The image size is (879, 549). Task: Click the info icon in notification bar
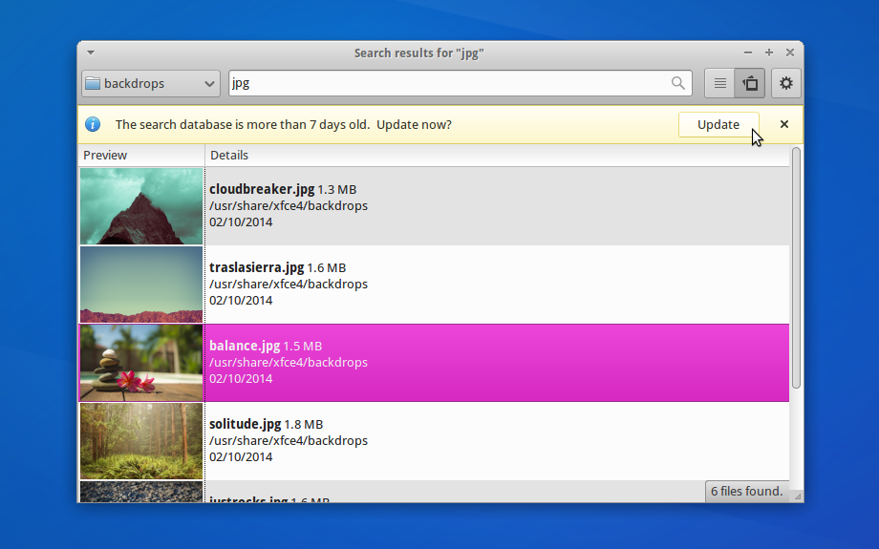pyautogui.click(x=93, y=124)
